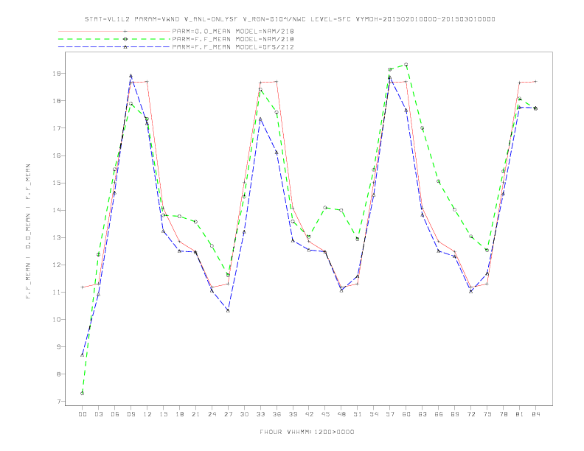The image size is (584, 451).
Task: Click x-axis tick label 72
Action: tap(470, 414)
